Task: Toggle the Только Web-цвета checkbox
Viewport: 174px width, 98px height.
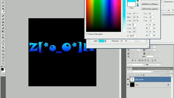Action: tap(87, 34)
